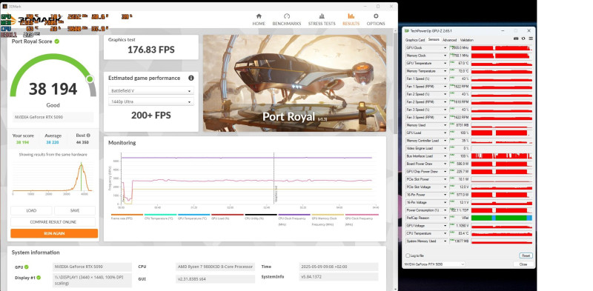
Task: Expand the Board Power Draw sensor dropdown
Action: tap(445, 164)
